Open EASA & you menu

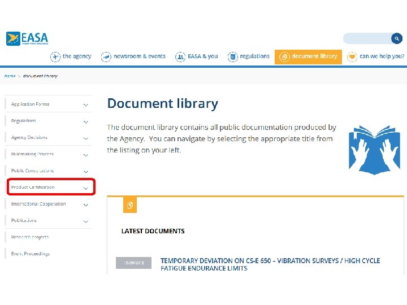pyautogui.click(x=203, y=56)
